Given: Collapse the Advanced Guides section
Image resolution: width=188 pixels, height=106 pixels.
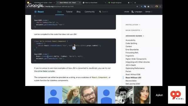Looking at the screenshot, I should click(x=135, y=36).
